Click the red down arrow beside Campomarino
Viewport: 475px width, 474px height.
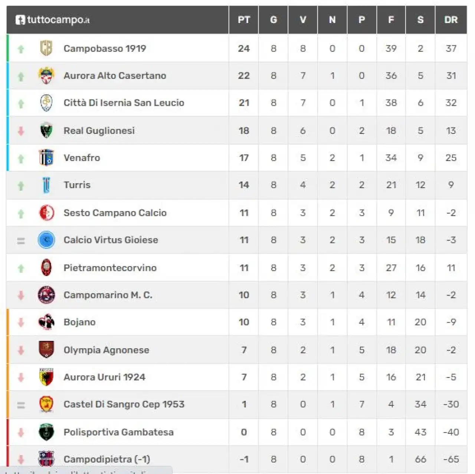pyautogui.click(x=21, y=295)
